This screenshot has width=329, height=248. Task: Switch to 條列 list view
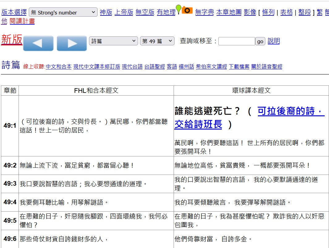pos(268,12)
